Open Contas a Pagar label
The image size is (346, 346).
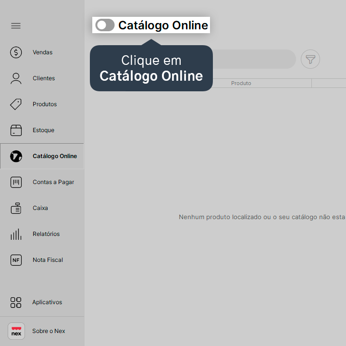[x=53, y=182]
